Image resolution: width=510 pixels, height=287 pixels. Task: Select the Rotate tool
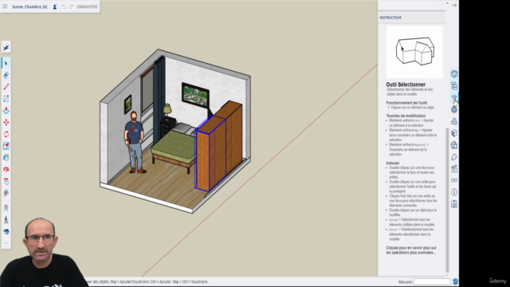[x=6, y=134]
